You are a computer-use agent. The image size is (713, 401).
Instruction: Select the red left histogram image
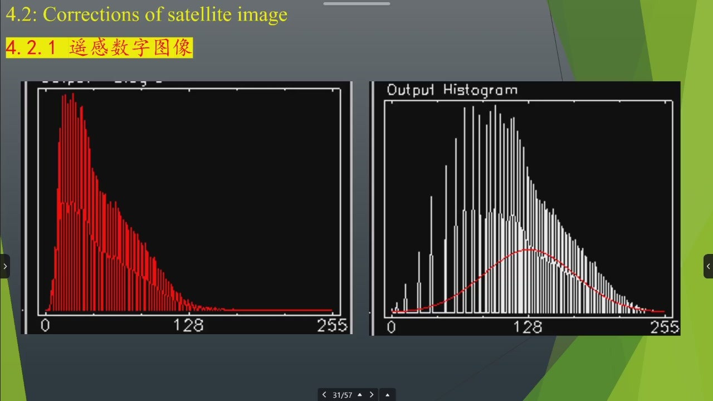pyautogui.click(x=187, y=208)
